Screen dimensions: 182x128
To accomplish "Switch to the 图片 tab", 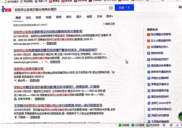I will coord(79,17).
